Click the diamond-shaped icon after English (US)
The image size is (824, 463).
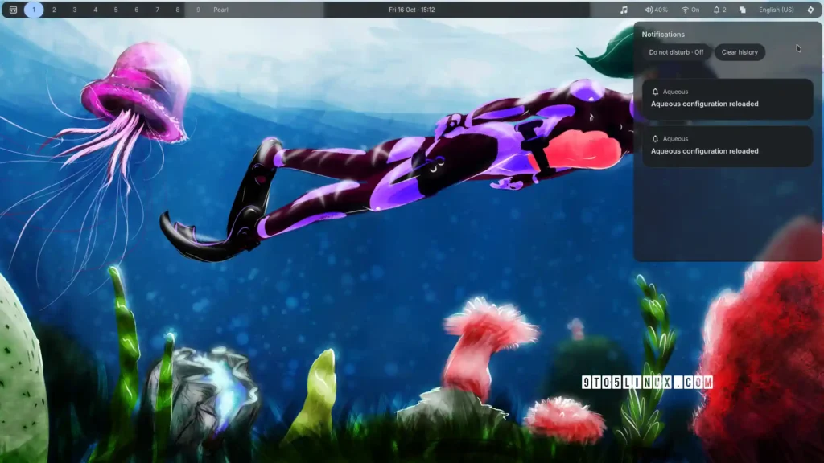tap(810, 10)
